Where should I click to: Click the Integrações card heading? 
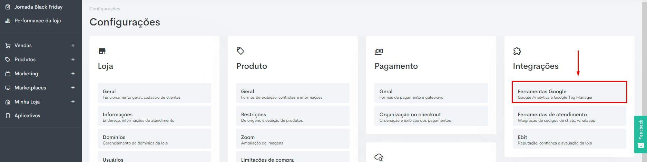536,66
